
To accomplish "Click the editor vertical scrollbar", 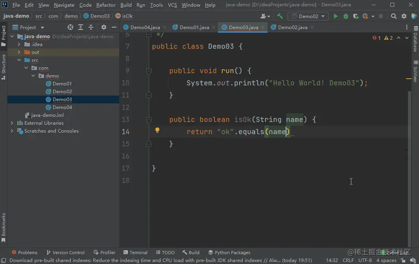I will coord(410,169).
